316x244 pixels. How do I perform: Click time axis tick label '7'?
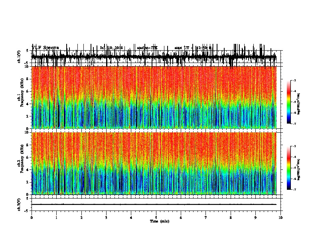point(206,218)
